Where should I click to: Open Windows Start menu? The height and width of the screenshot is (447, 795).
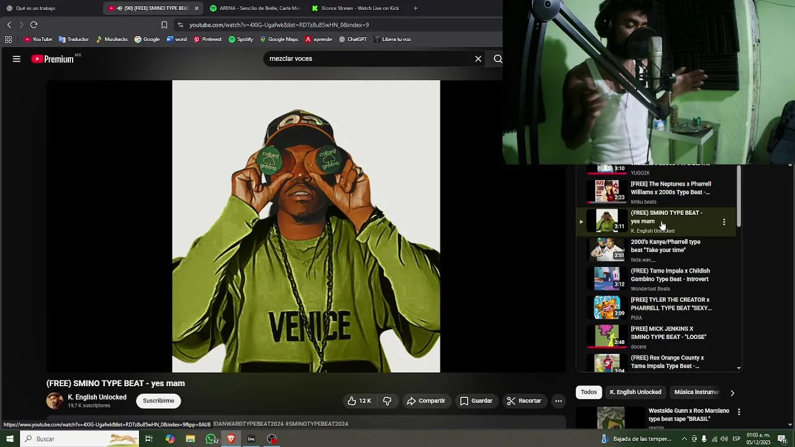[9, 439]
